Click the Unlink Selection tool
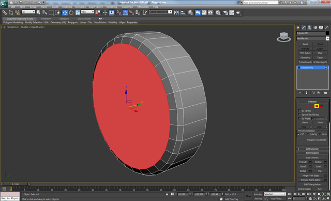Viewport: 331px width, 201px height. [x=11, y=12]
